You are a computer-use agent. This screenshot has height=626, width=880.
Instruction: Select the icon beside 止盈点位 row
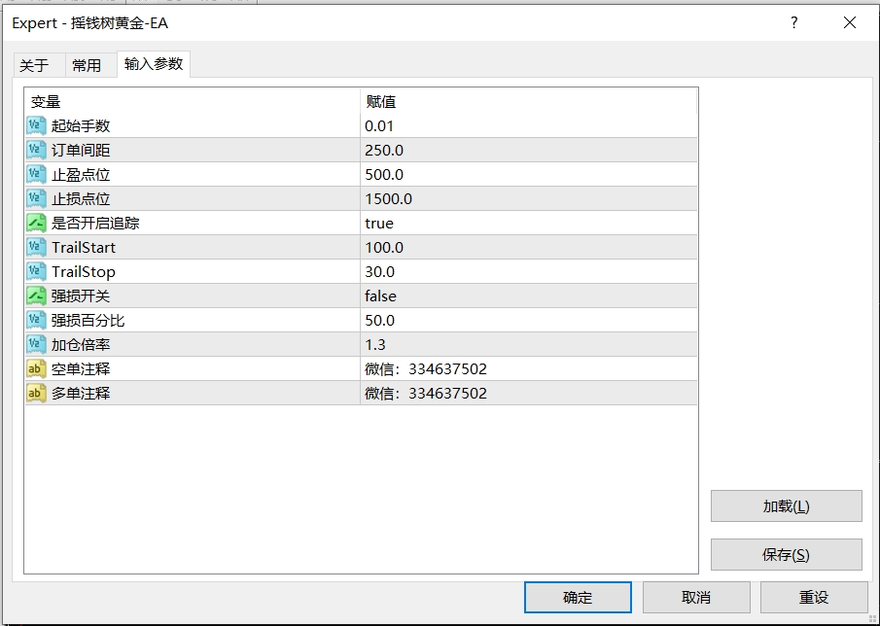pyautogui.click(x=36, y=174)
